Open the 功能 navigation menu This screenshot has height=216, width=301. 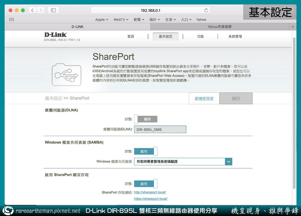tap(200, 36)
